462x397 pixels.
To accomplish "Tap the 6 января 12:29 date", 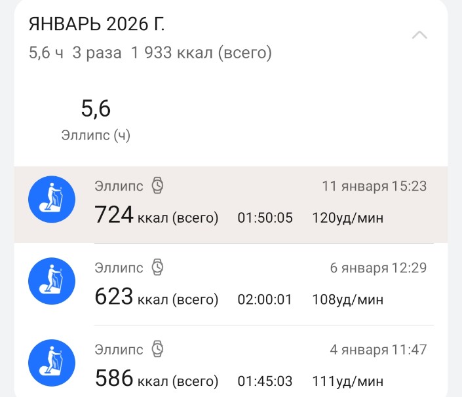I will [x=378, y=268].
